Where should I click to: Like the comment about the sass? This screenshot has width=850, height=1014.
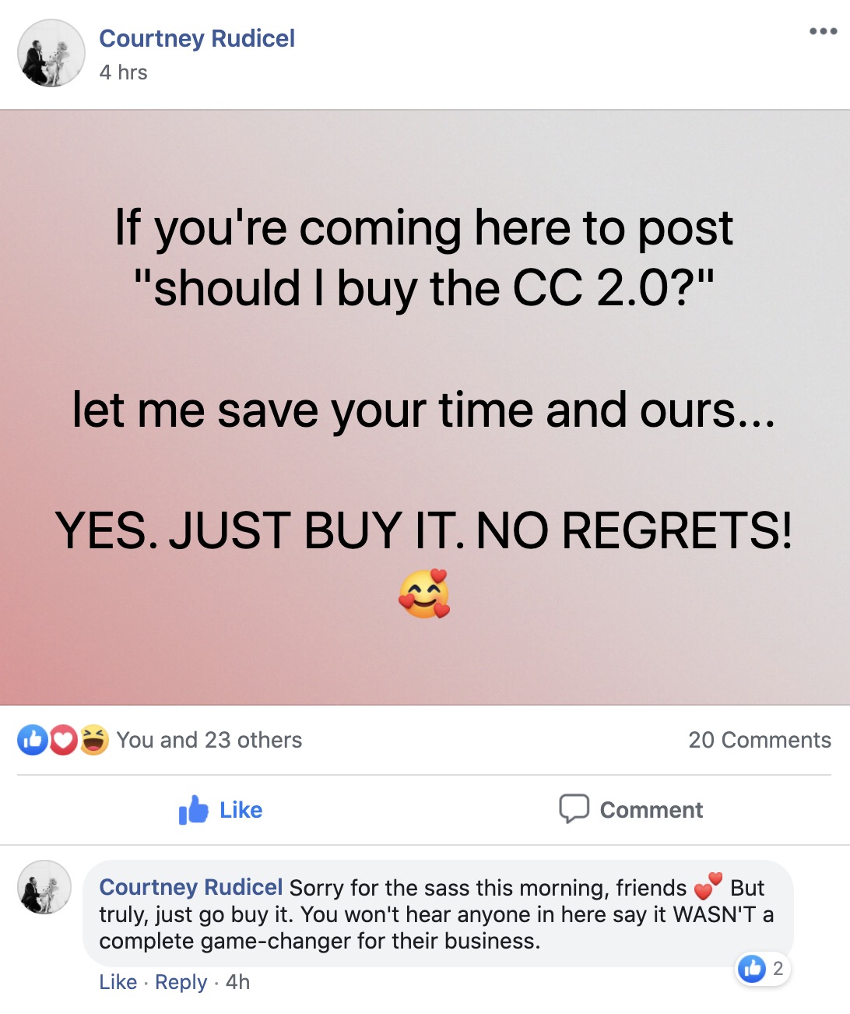click(x=118, y=982)
